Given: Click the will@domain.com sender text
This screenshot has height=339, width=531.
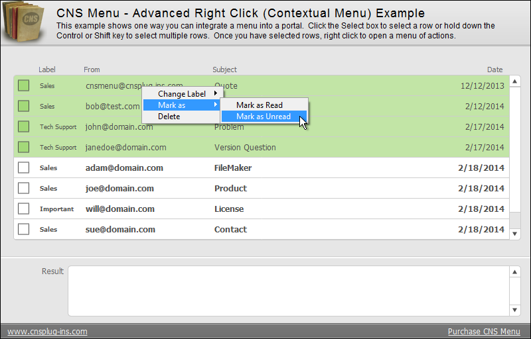Looking at the screenshot, I should click(120, 209).
